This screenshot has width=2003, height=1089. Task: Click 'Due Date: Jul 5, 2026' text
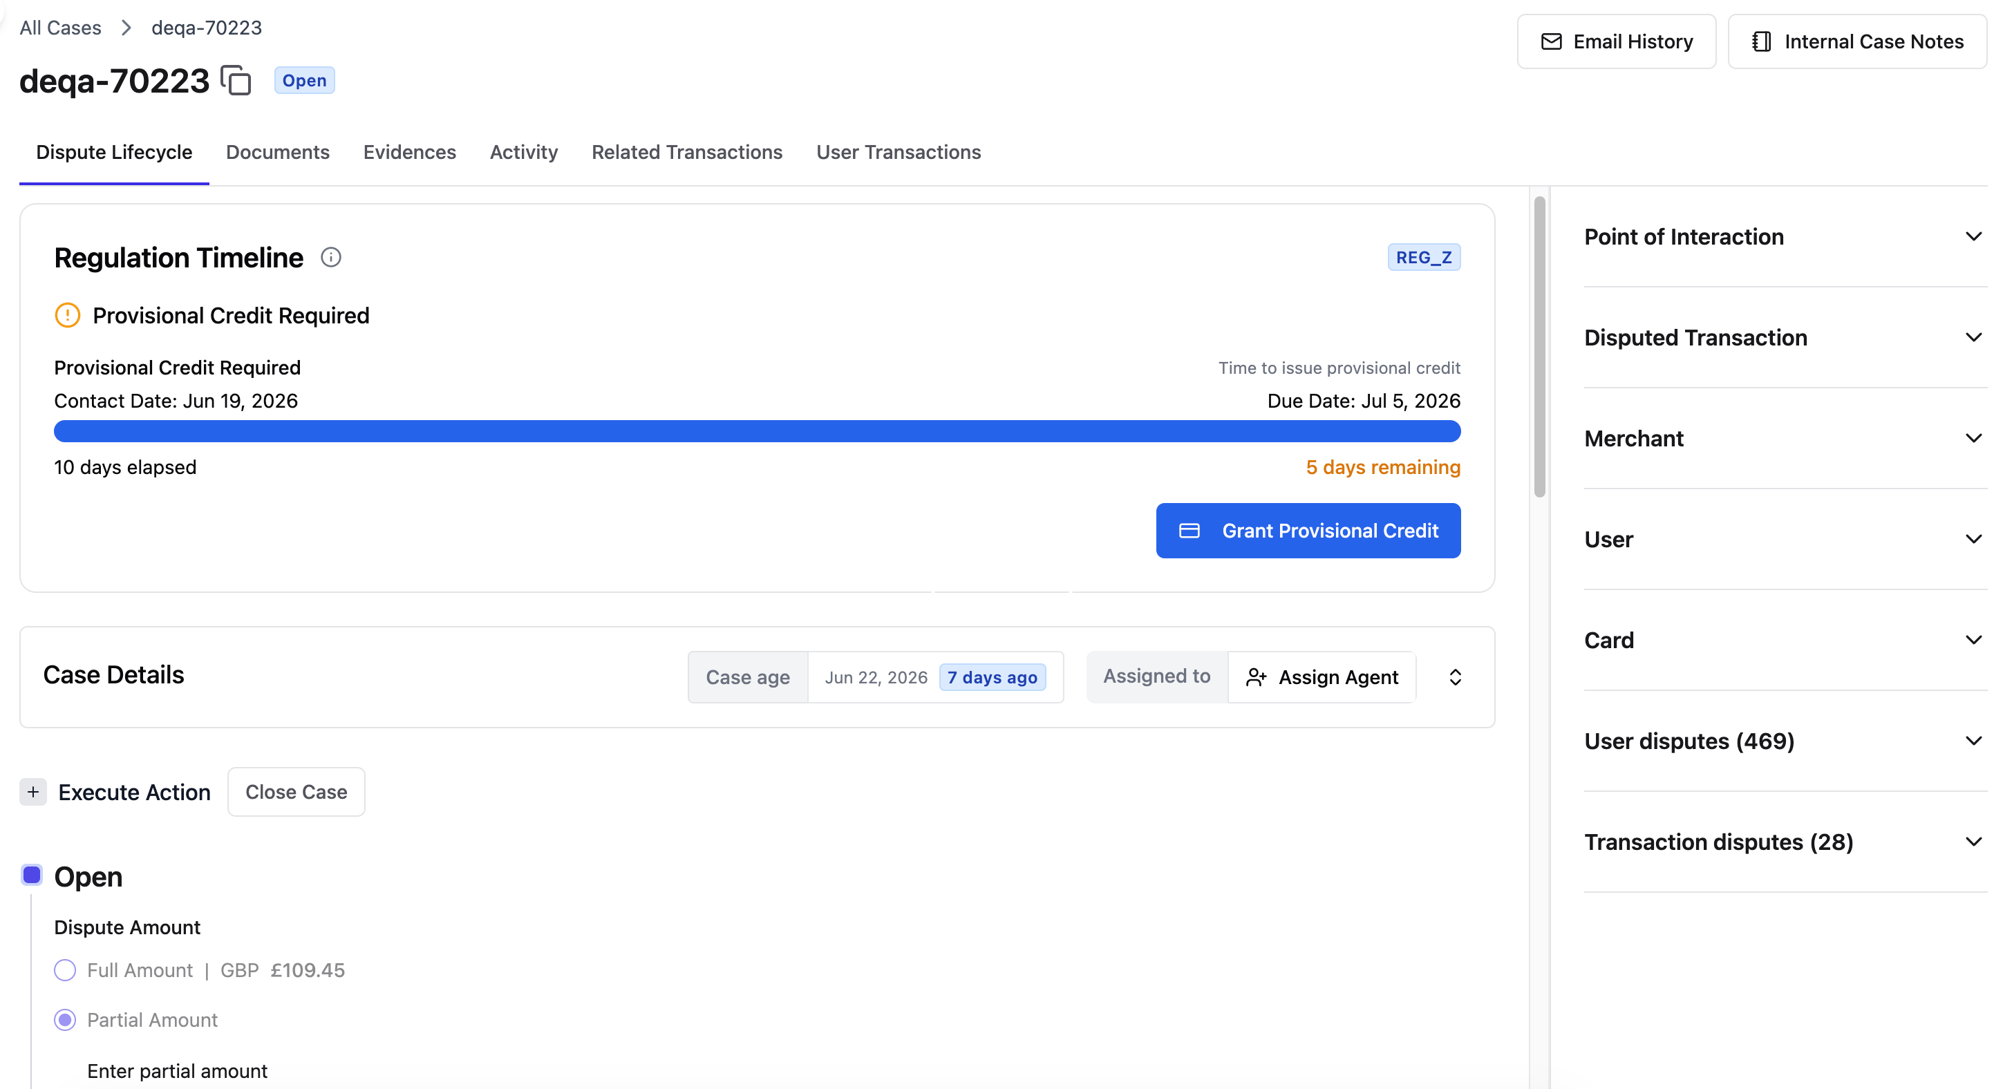1364,401
